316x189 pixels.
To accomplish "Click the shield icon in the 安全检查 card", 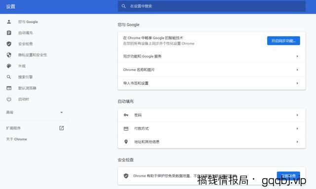I will (x=126, y=176).
